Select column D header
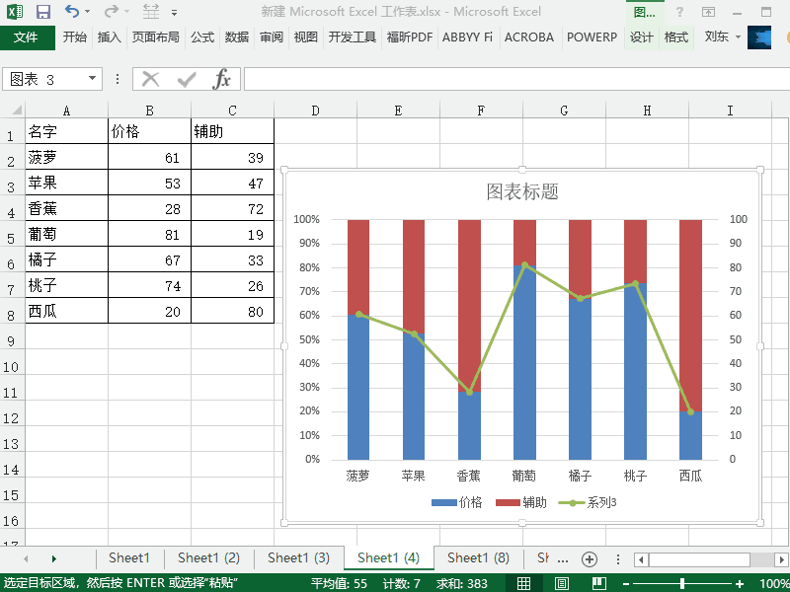Image resolution: width=790 pixels, height=592 pixels. (315, 111)
